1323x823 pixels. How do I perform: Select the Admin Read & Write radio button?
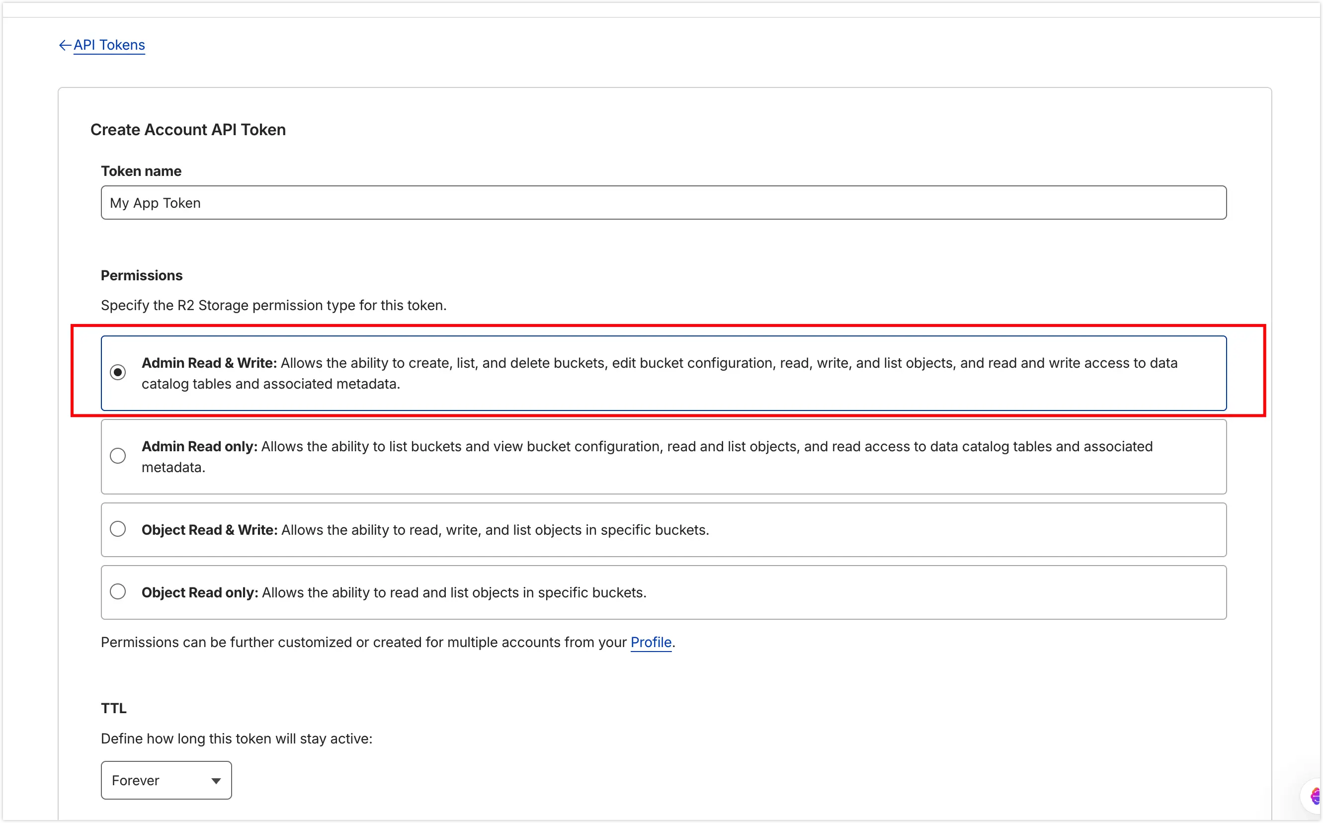(118, 372)
